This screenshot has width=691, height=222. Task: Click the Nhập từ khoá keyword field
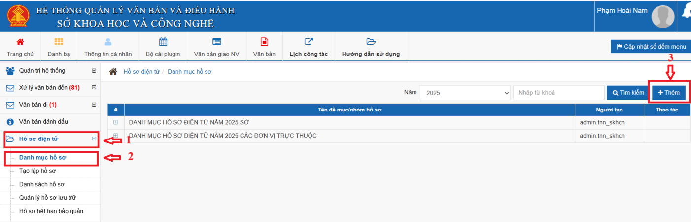(x=558, y=93)
